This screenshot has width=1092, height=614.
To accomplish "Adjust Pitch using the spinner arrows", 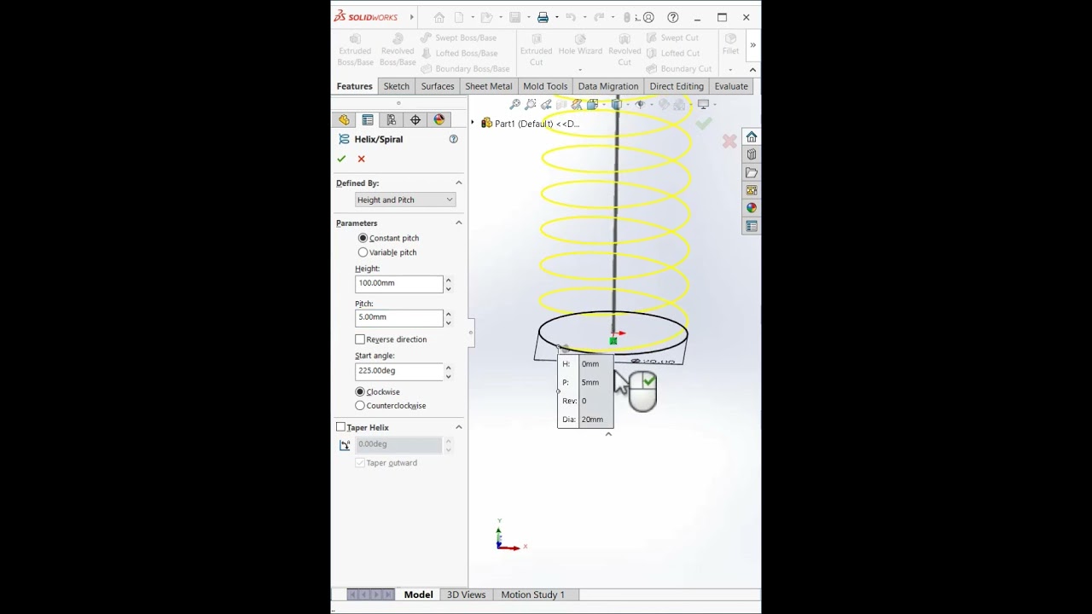I will pos(448,317).
